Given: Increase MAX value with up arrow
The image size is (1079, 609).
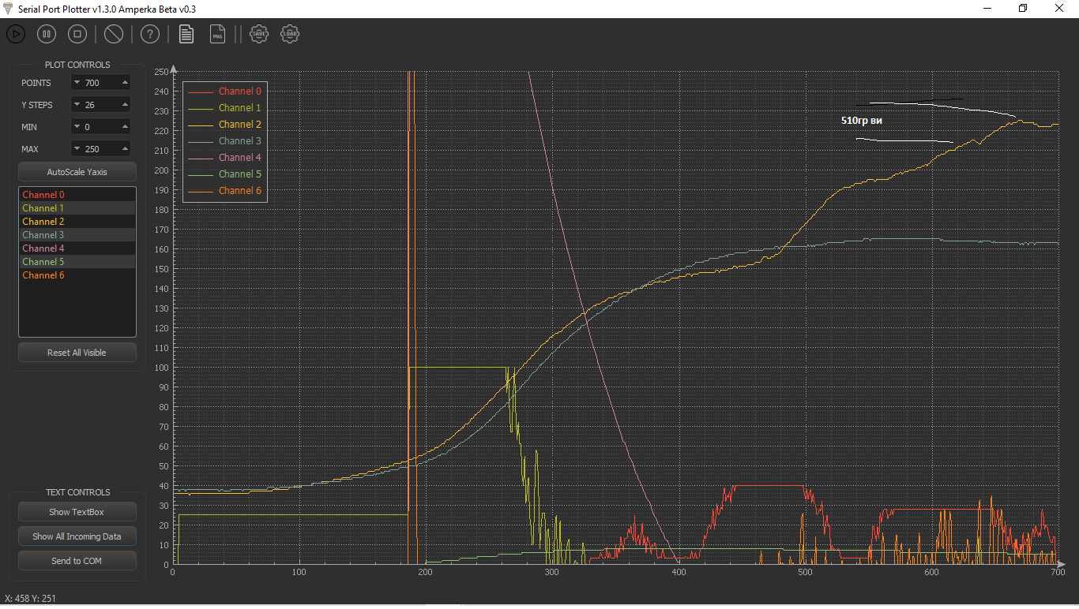Looking at the screenshot, I should pyautogui.click(x=125, y=149).
